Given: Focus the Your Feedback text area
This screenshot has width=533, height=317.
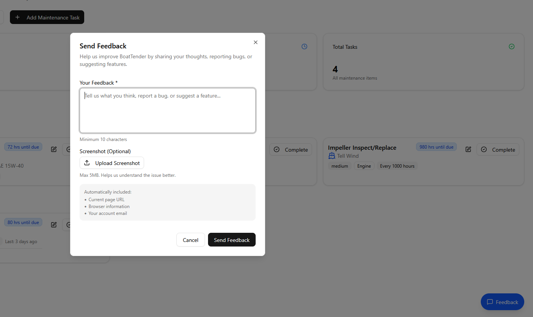Looking at the screenshot, I should pos(168,110).
